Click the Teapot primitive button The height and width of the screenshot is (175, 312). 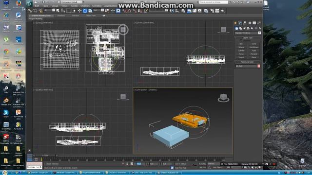(241, 57)
